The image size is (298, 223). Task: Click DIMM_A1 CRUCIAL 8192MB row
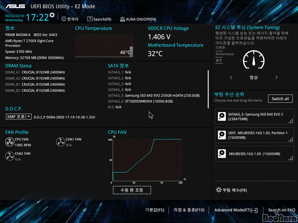click(x=35, y=72)
